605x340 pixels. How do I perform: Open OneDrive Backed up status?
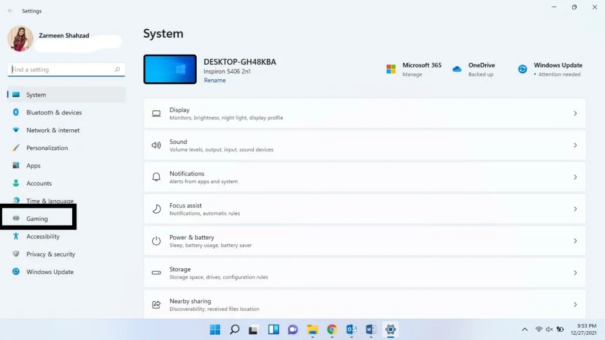coord(473,69)
